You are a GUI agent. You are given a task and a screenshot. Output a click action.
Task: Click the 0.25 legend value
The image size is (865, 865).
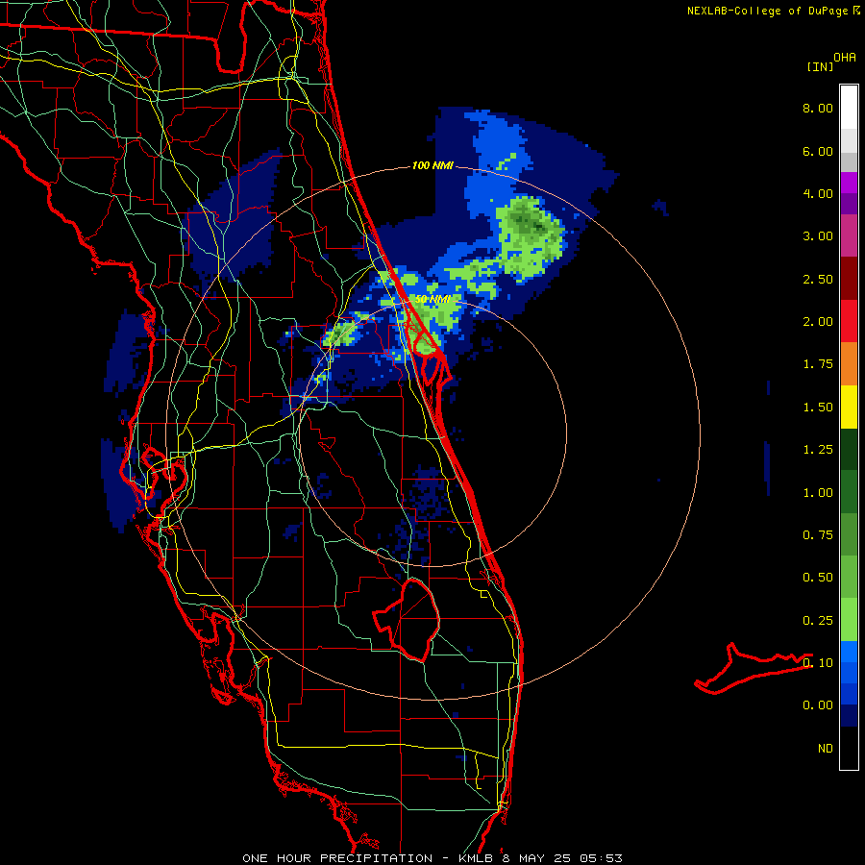tap(818, 621)
